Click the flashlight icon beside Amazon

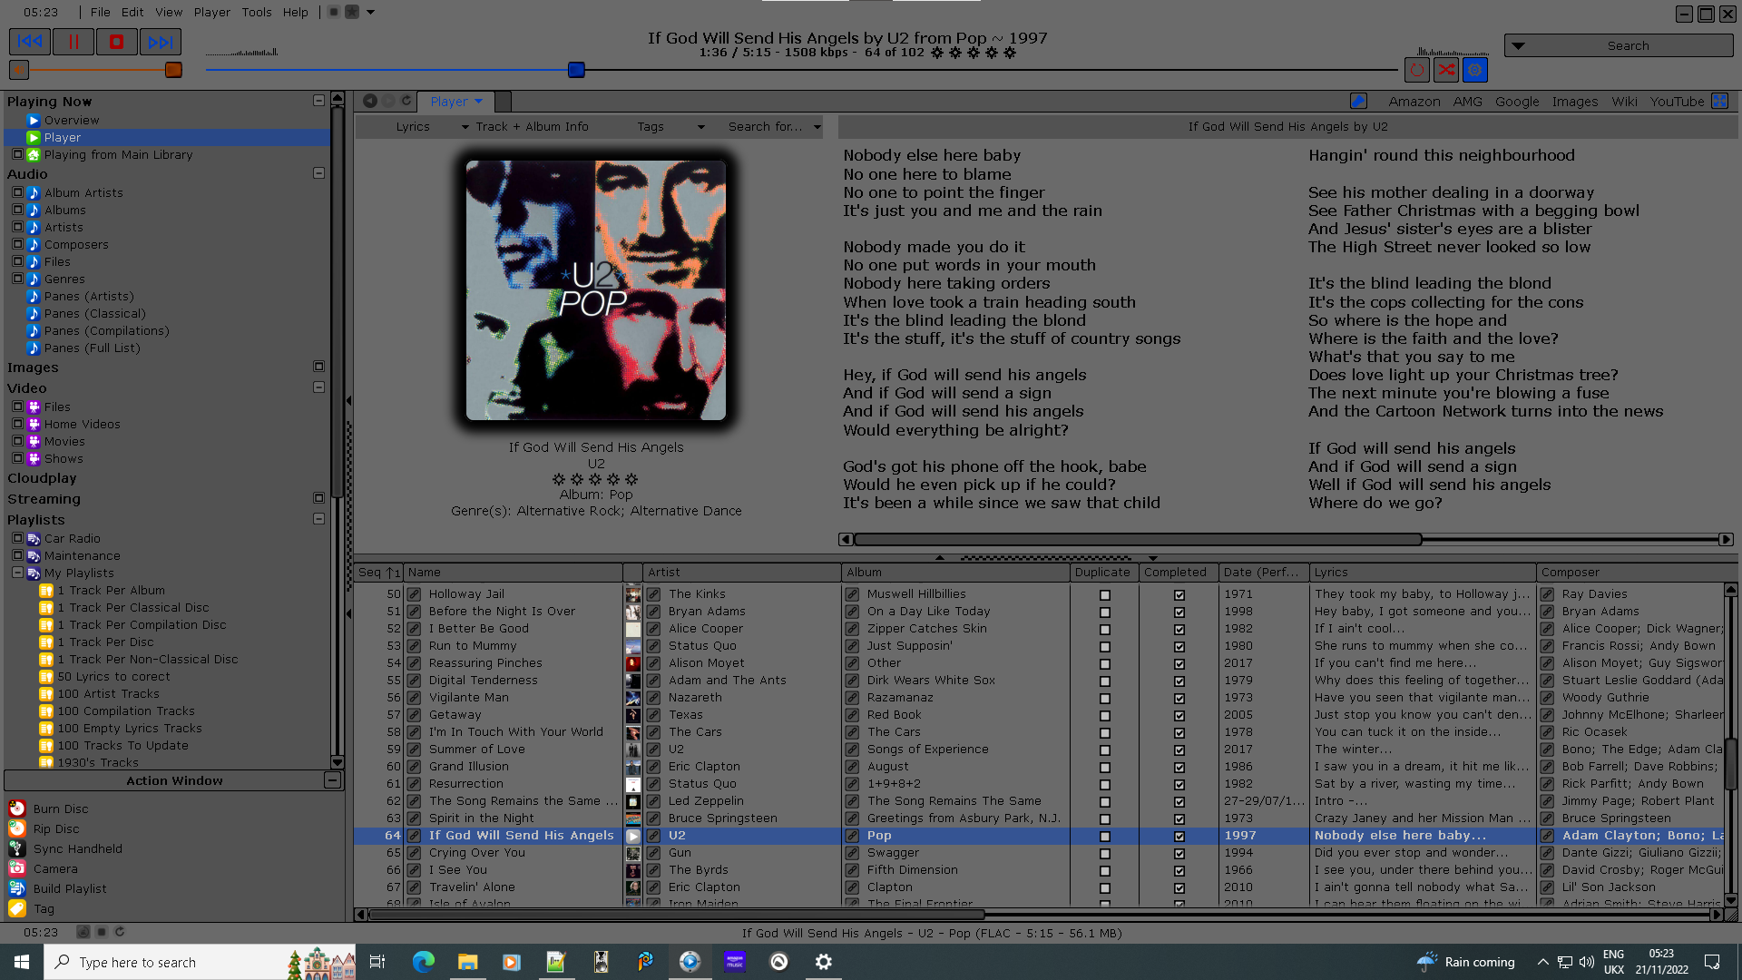[x=1358, y=101]
